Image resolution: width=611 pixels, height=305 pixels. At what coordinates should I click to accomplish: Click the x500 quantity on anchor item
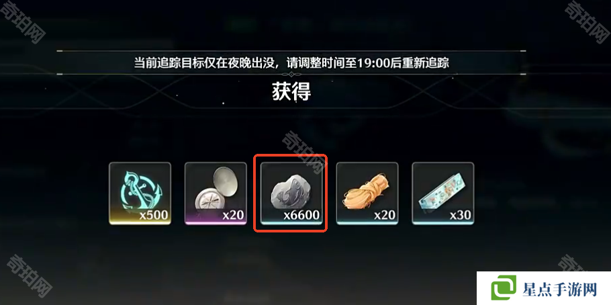pos(154,215)
